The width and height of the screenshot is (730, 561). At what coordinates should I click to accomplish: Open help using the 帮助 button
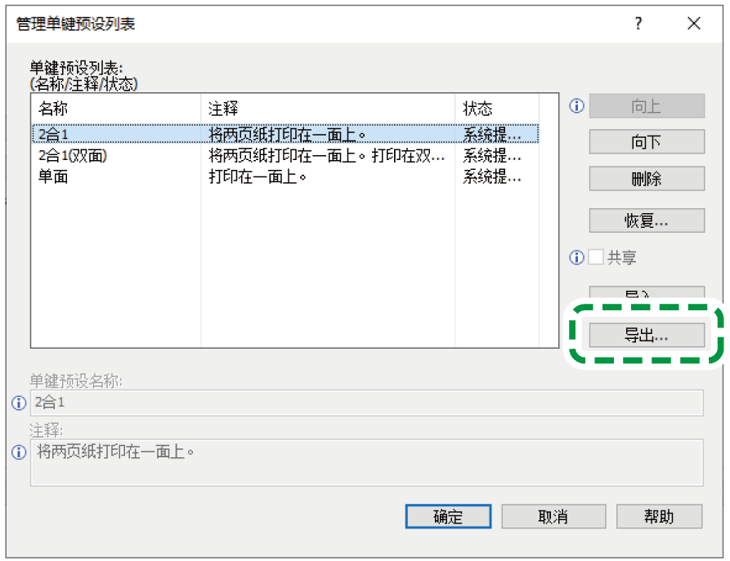(660, 516)
